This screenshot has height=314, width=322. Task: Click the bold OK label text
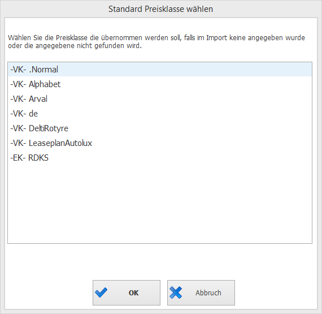click(x=133, y=293)
